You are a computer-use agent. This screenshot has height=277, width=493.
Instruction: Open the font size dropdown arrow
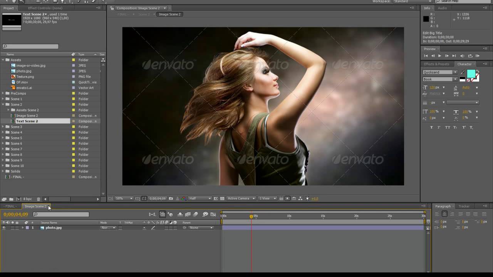pos(444,88)
